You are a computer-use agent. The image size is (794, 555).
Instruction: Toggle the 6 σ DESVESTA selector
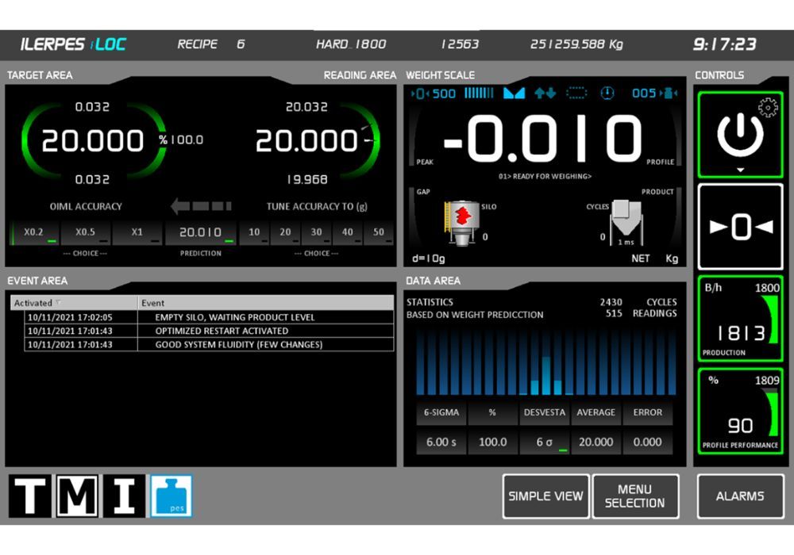545,442
